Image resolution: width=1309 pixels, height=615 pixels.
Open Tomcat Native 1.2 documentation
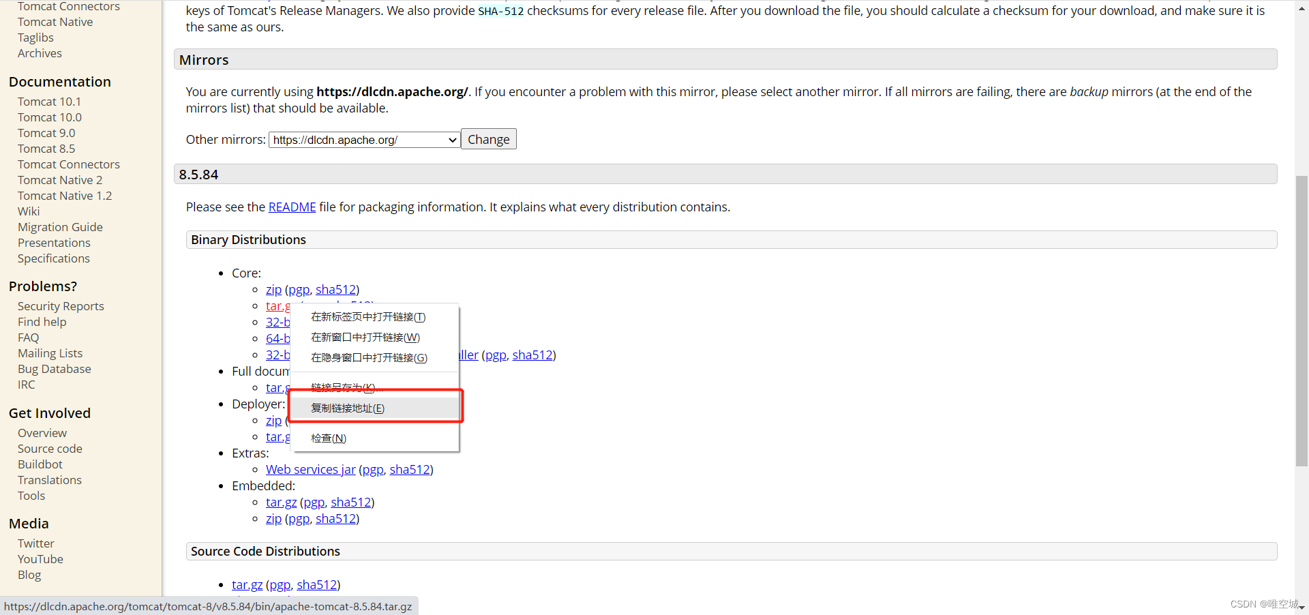[x=65, y=196]
